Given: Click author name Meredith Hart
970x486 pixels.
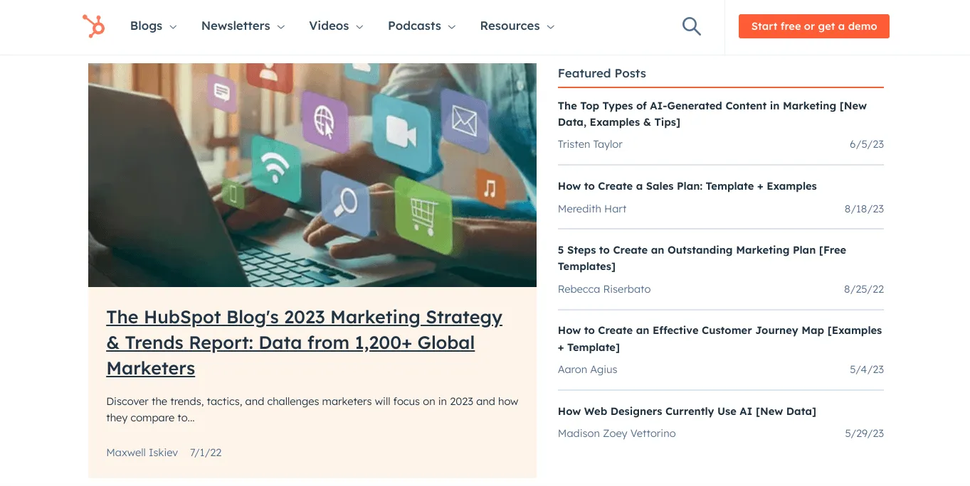Looking at the screenshot, I should [x=592, y=208].
